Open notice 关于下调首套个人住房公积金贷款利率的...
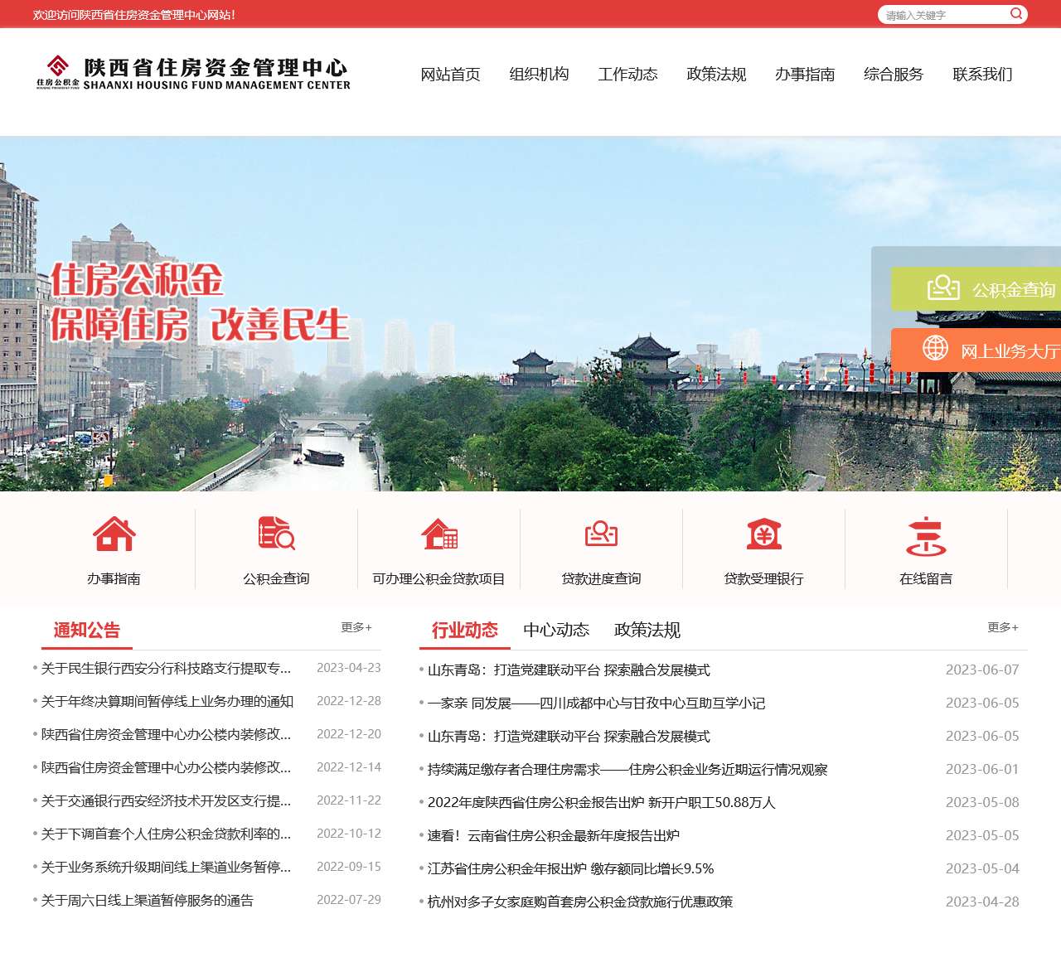1061x967 pixels. pos(167,834)
